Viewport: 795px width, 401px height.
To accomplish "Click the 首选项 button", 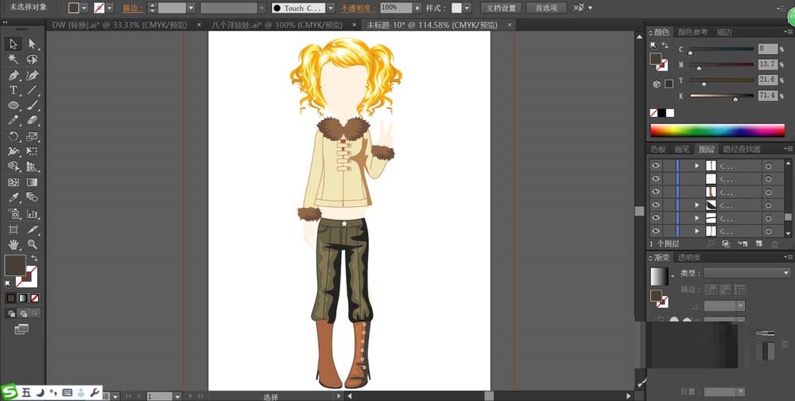I will coord(546,8).
